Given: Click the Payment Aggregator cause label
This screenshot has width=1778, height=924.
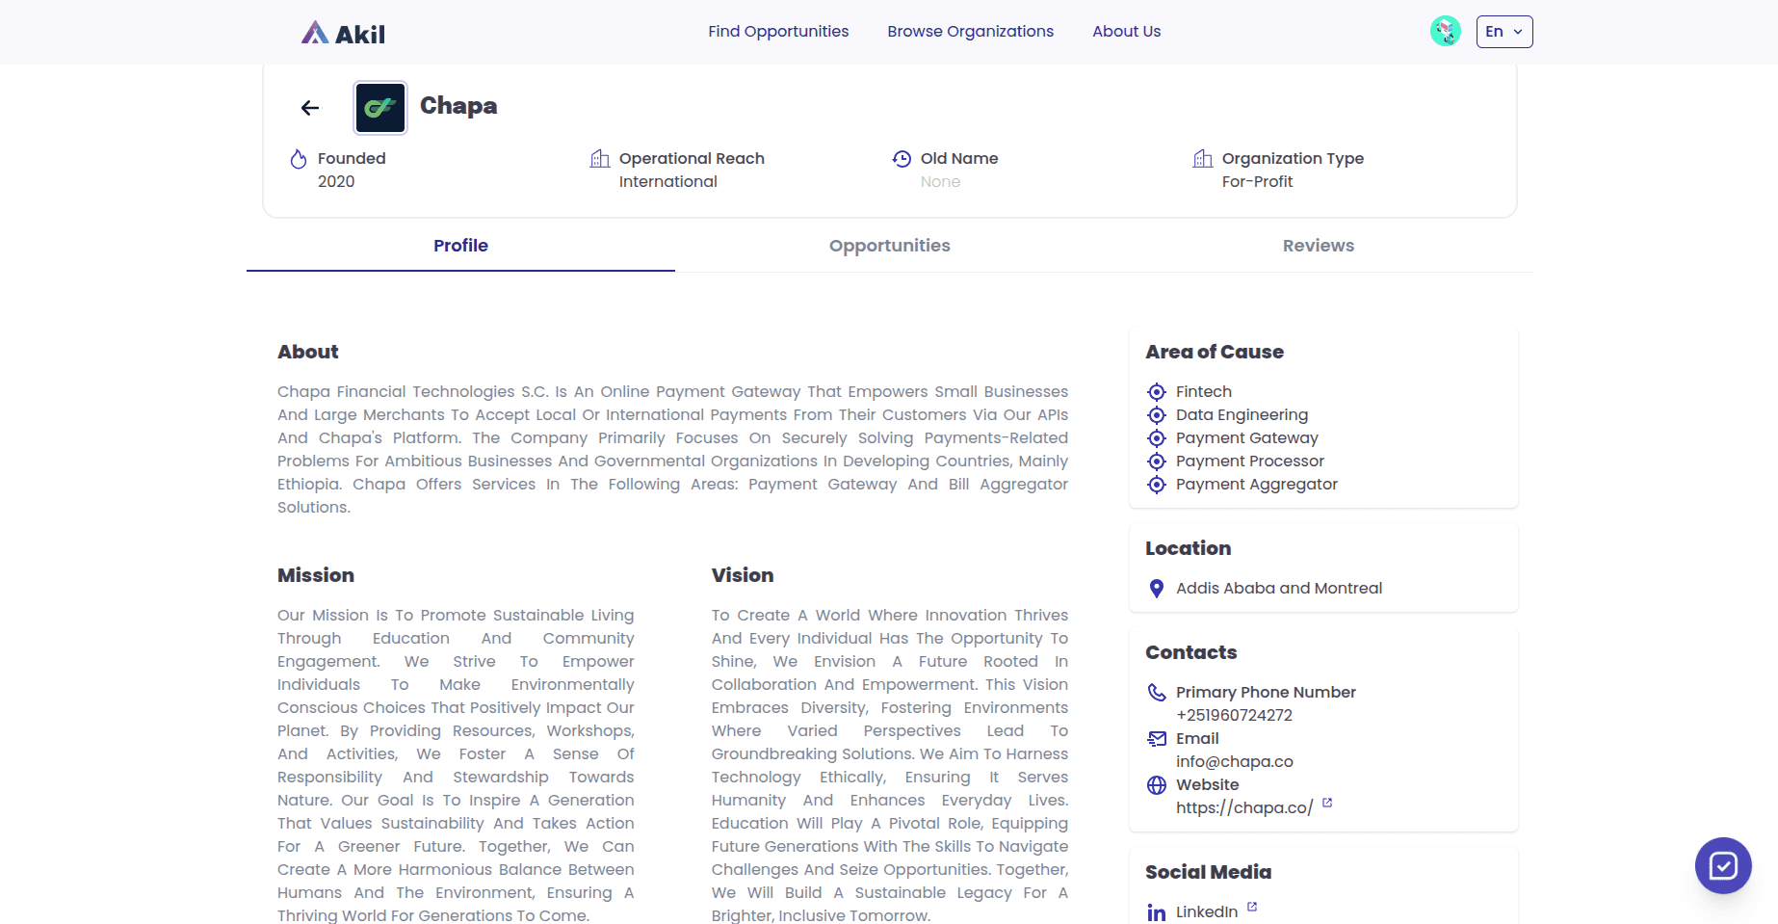Looking at the screenshot, I should (1257, 484).
